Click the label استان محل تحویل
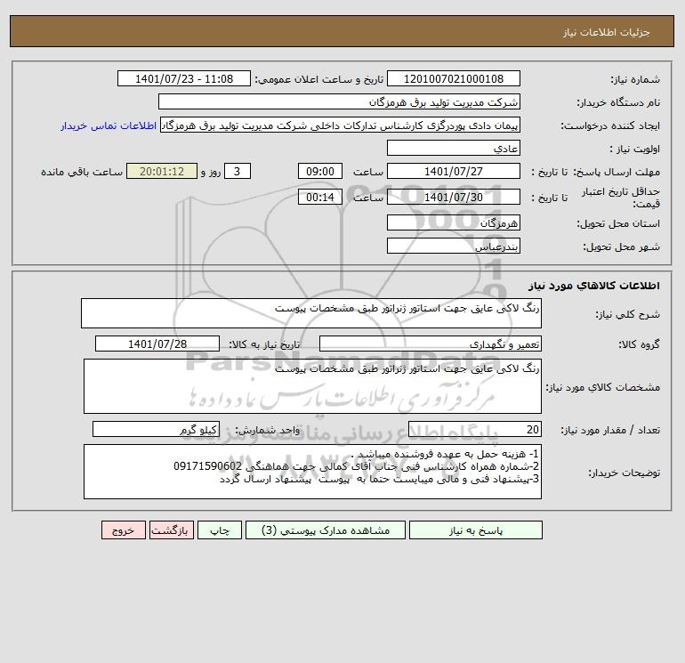Image resolution: width=685 pixels, height=663 pixels. [618, 223]
